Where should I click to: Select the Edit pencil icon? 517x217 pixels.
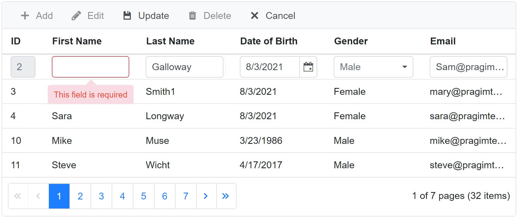[x=76, y=16]
